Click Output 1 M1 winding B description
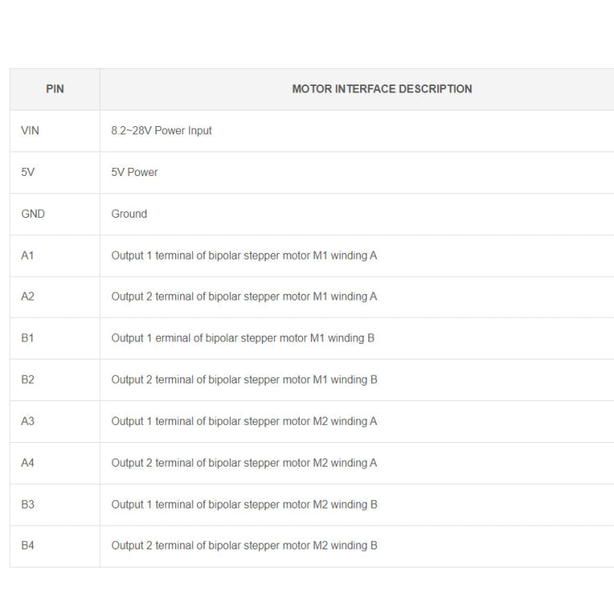 pyautogui.click(x=242, y=338)
